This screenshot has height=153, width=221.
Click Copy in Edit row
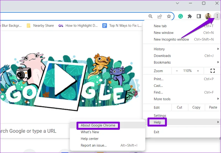(196, 107)
